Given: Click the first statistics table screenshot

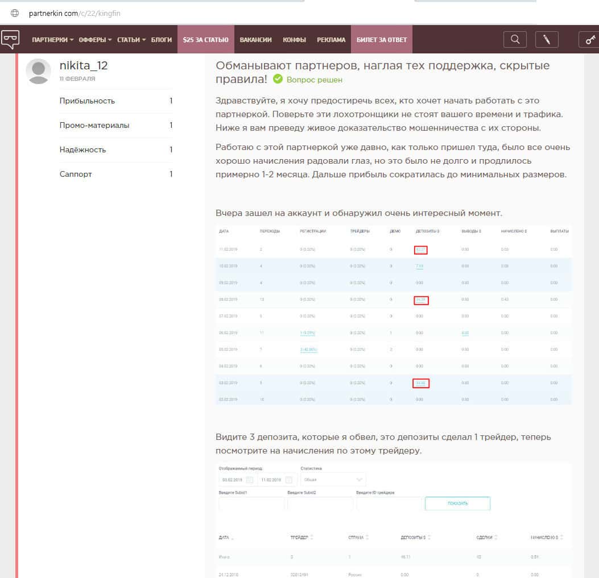Looking at the screenshot, I should [x=393, y=315].
